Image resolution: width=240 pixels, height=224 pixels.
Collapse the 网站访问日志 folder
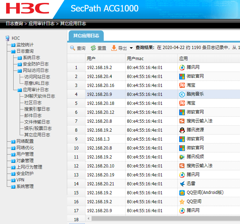(x=20, y=71)
